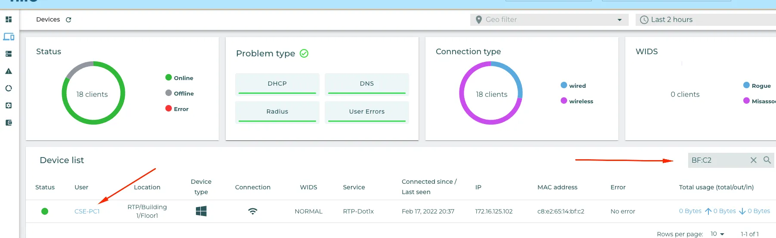Open the servers icon in sidebar
This screenshot has height=238, width=776.
tap(9, 54)
